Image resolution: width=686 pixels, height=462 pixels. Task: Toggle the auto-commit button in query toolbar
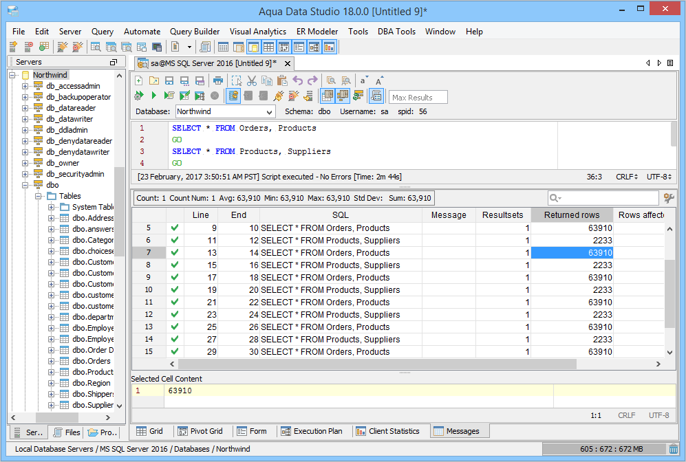233,96
